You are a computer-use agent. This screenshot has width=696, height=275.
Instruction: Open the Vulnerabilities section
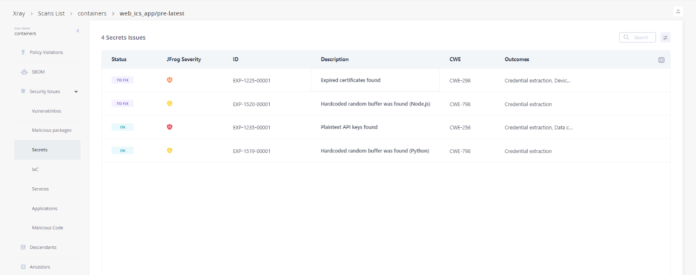pos(47,111)
